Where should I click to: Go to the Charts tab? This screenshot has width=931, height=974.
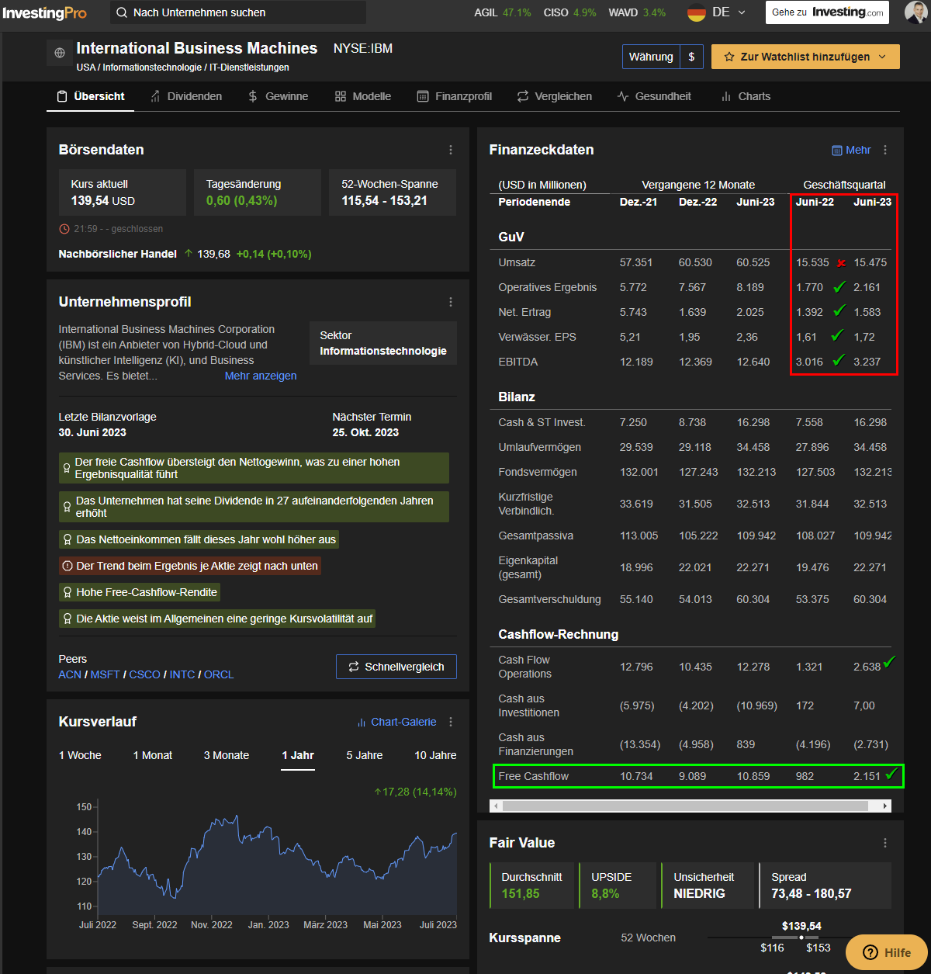[746, 96]
